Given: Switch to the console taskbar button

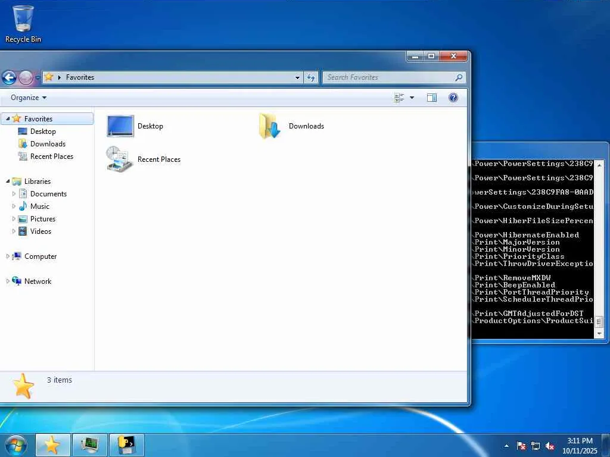Looking at the screenshot, I should pyautogui.click(x=127, y=445).
